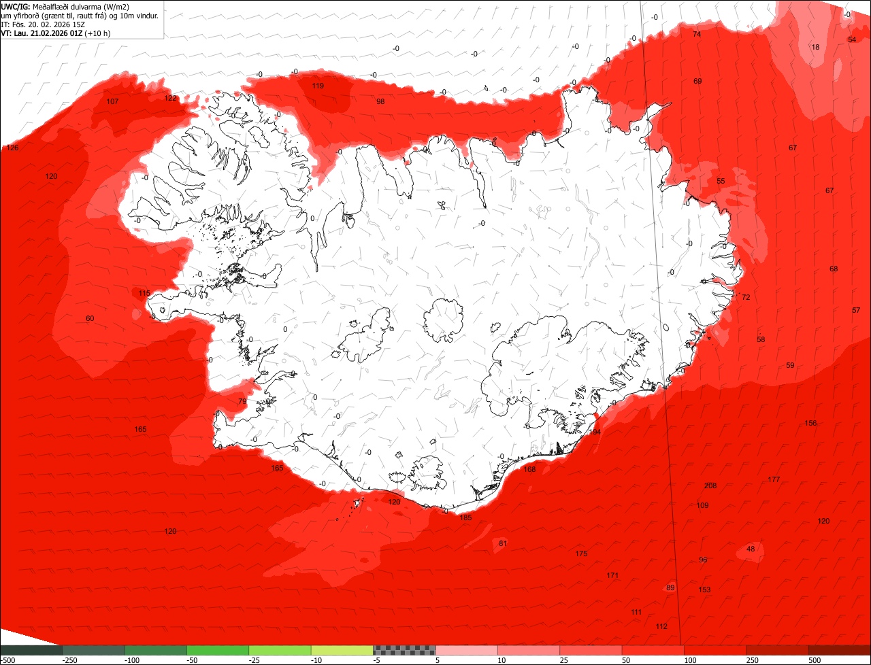Click the map value '185' off the south coast

pyautogui.click(x=465, y=517)
